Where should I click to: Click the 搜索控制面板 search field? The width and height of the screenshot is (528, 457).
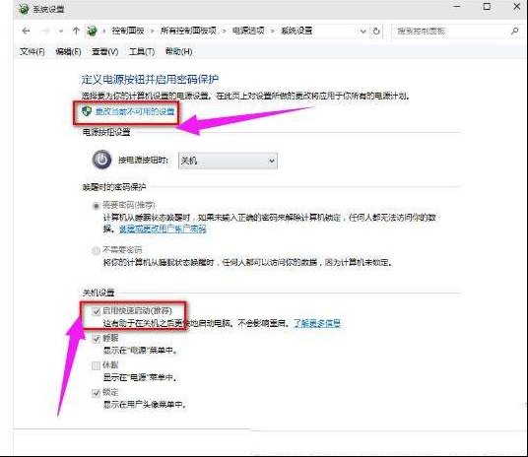pyautogui.click(x=451, y=32)
